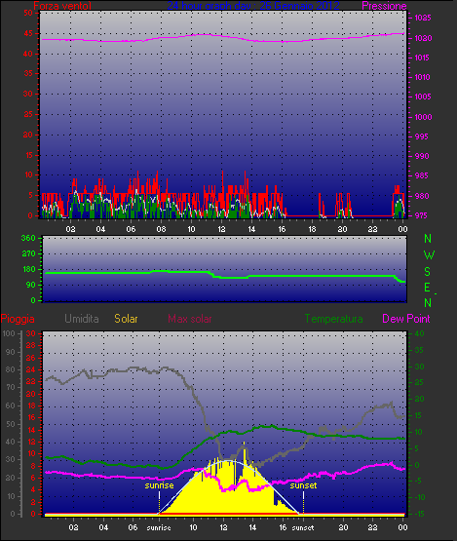Click the 45 value on wind speed axis
457x541 pixels.
28,33
